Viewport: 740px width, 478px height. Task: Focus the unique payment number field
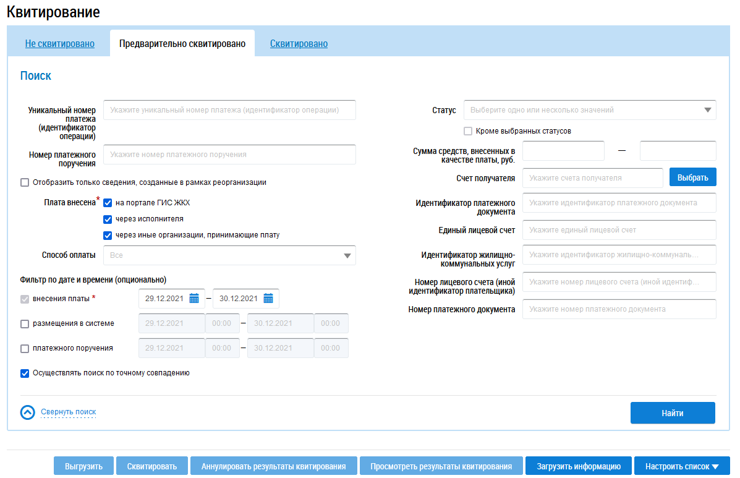click(229, 110)
